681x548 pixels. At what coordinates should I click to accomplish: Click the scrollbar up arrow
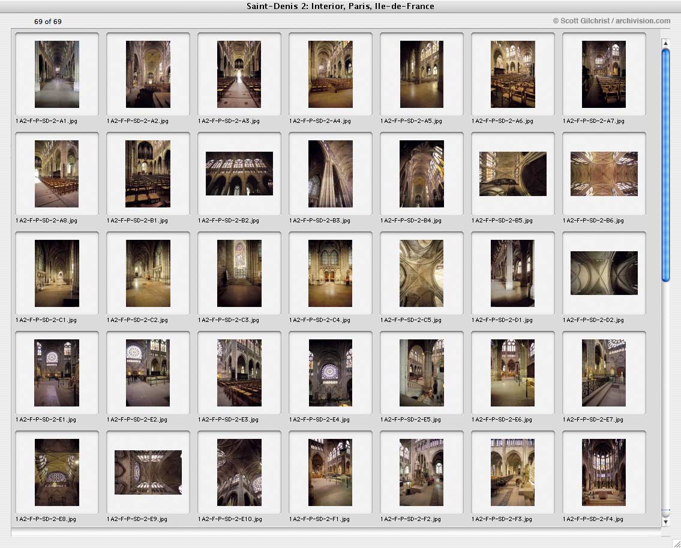pos(665,43)
